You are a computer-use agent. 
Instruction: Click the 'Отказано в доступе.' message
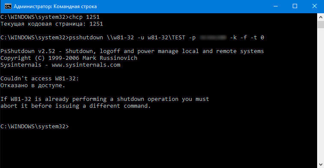pyautogui.click(x=33, y=85)
